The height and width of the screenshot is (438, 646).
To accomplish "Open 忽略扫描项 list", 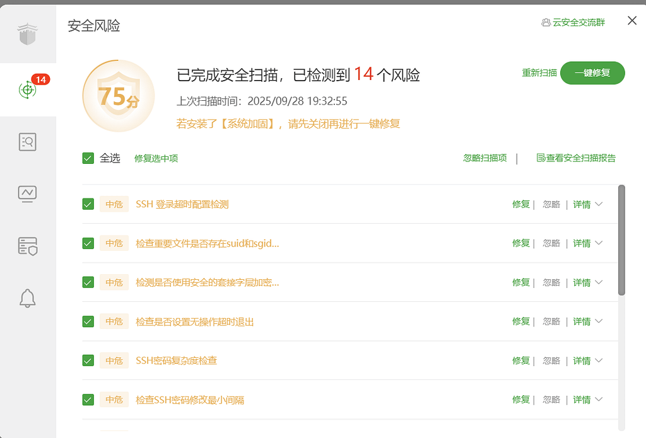I will tap(485, 158).
